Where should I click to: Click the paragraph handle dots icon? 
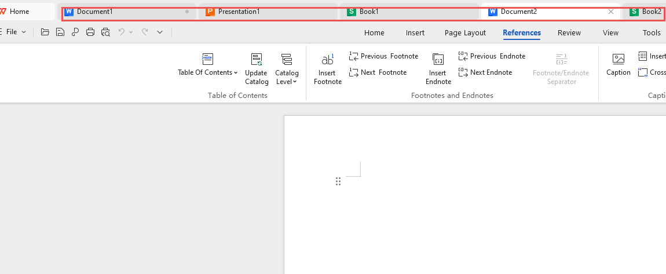coord(338,181)
